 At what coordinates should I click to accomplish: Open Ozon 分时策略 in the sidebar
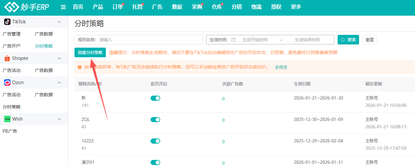(x=12, y=107)
